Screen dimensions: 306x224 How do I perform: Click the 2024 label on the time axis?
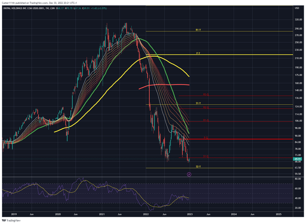(x=234, y=214)
